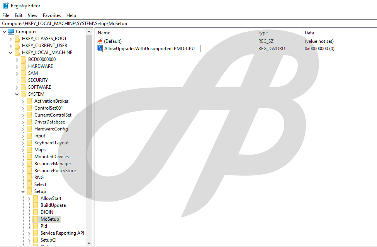The height and width of the screenshot is (247, 377).
Task: Expand the SOFTWARE key chevron
Action: coord(17,88)
